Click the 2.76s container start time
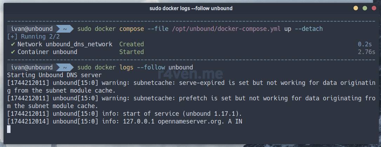This screenshot has height=147, width=381. pos(366,52)
